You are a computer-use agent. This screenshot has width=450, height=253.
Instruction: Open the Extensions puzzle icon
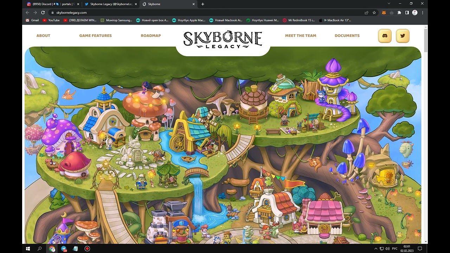coord(399,12)
